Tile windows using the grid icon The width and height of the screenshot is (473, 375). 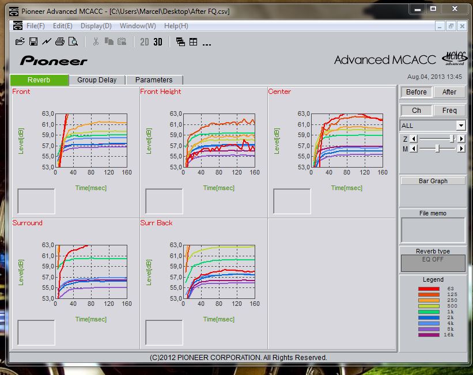click(194, 41)
